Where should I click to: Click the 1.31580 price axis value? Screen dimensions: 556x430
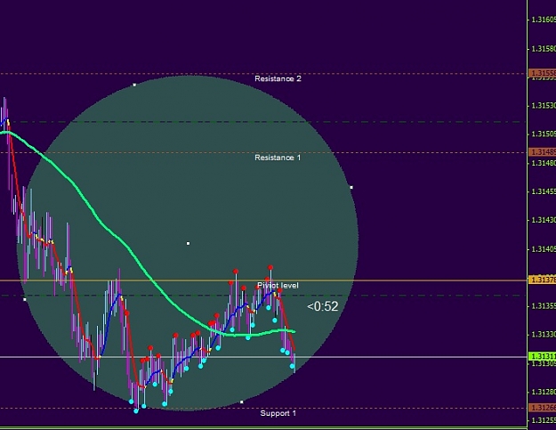[x=544, y=48]
